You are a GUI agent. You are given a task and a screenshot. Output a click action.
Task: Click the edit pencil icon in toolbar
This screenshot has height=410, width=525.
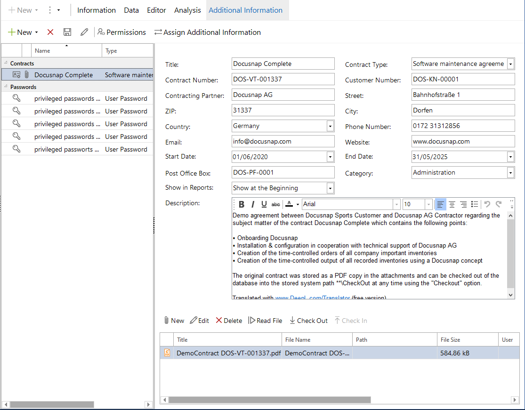pyautogui.click(x=84, y=32)
